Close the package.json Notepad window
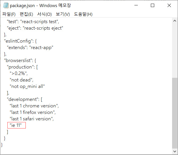The width and height of the screenshot is (178, 155). [x=169, y=5]
